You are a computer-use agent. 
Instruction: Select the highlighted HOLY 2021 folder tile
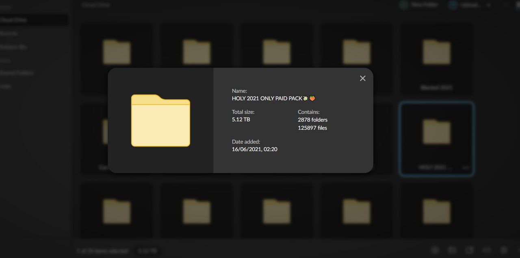[x=437, y=139]
